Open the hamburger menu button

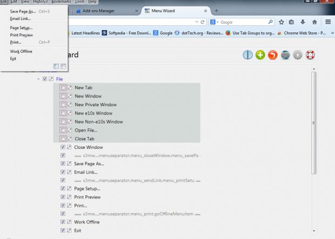[x=328, y=22]
